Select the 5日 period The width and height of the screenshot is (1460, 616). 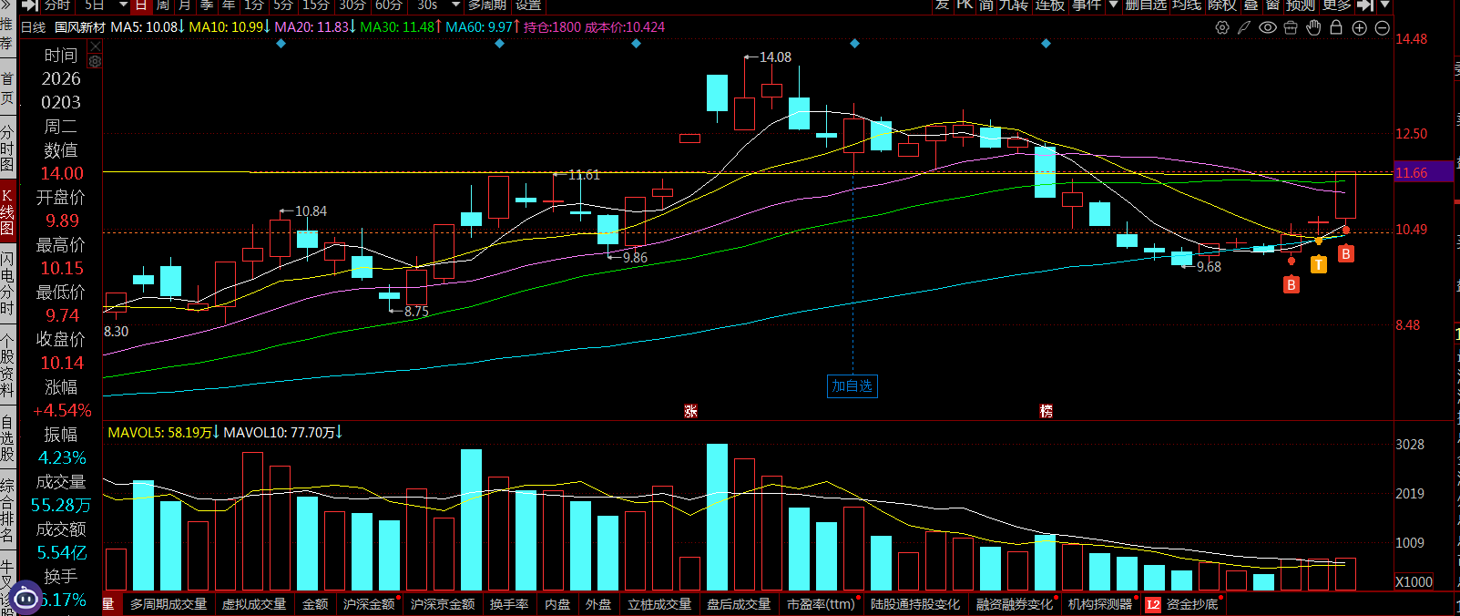(95, 5)
